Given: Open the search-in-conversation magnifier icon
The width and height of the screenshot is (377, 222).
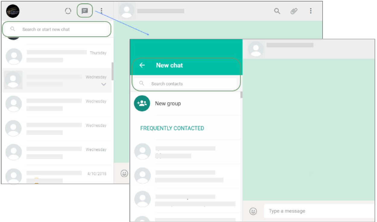Looking at the screenshot, I should [x=277, y=11].
